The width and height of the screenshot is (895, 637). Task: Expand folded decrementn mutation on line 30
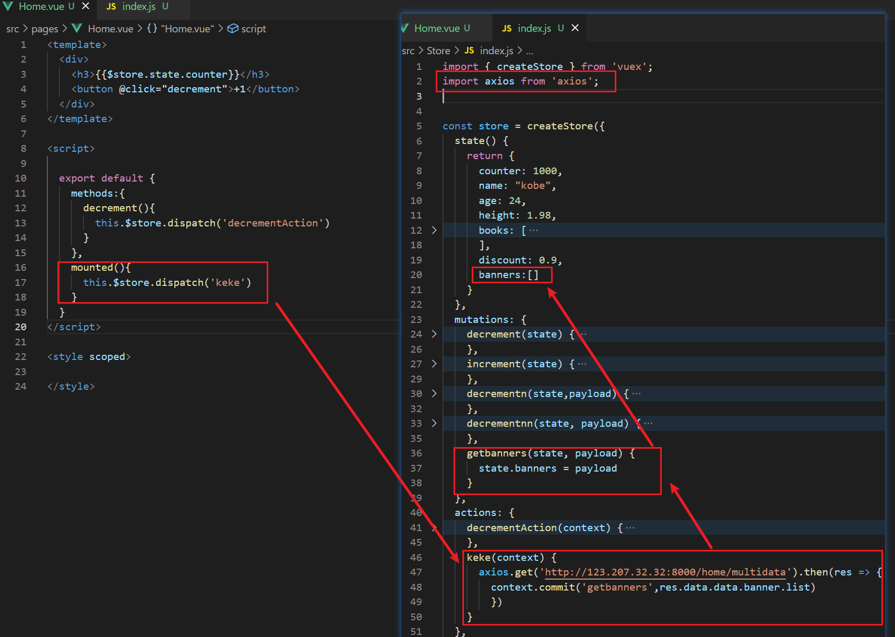click(434, 393)
